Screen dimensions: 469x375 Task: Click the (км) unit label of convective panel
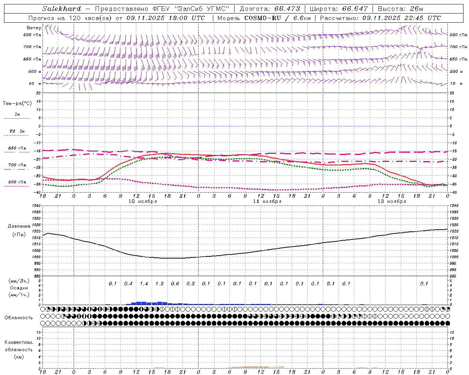tap(19, 357)
